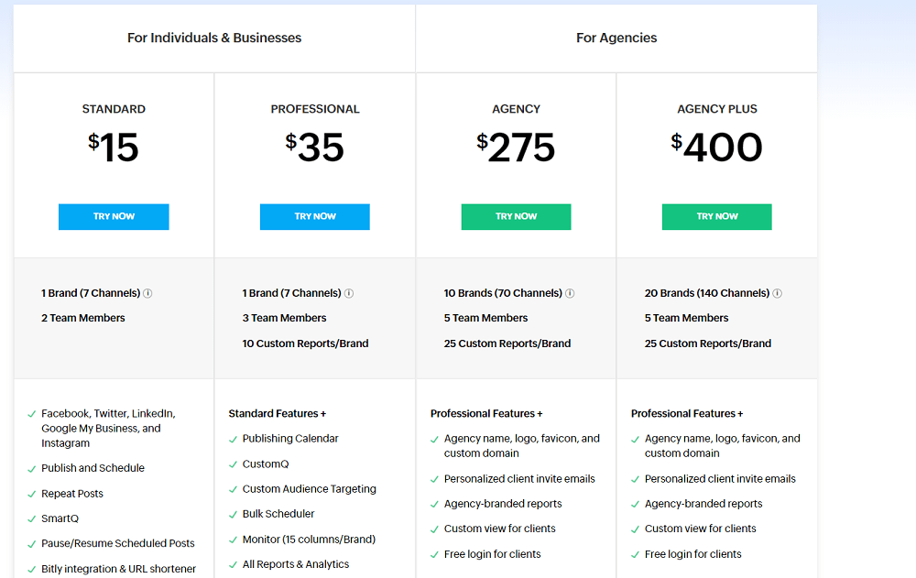Click "Bitly integration & URL shortener" feature
This screenshot has height=578, width=916.
point(118,569)
